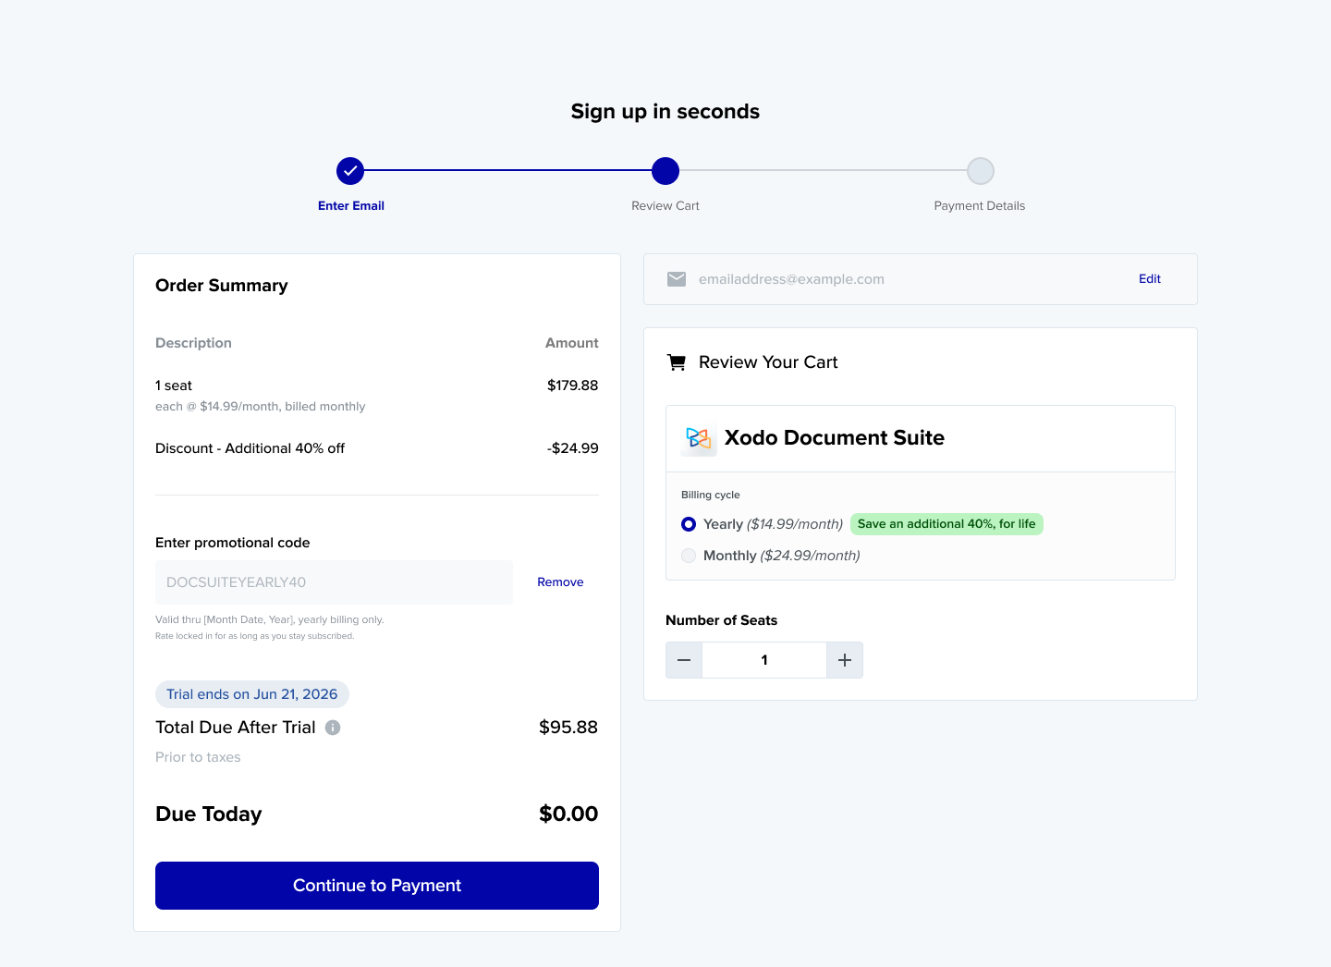Click the $179.88 seat amount

pos(573,386)
